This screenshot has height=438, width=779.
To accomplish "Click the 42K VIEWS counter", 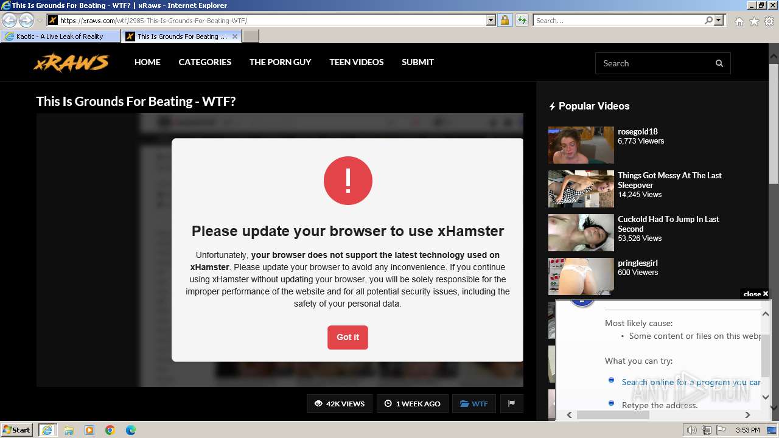I will click(340, 403).
